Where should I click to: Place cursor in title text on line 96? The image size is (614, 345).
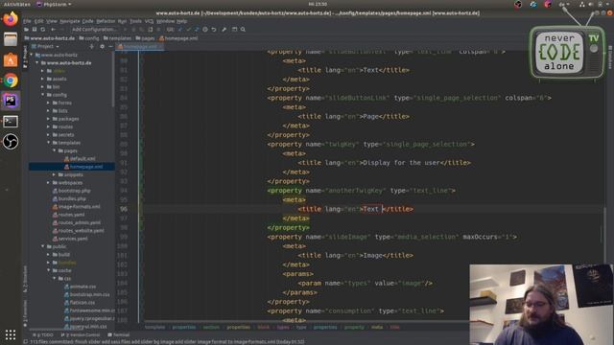point(371,209)
